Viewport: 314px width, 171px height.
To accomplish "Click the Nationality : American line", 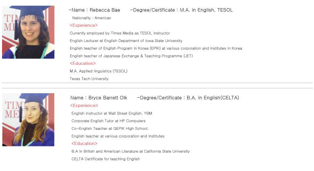I will (91, 18).
